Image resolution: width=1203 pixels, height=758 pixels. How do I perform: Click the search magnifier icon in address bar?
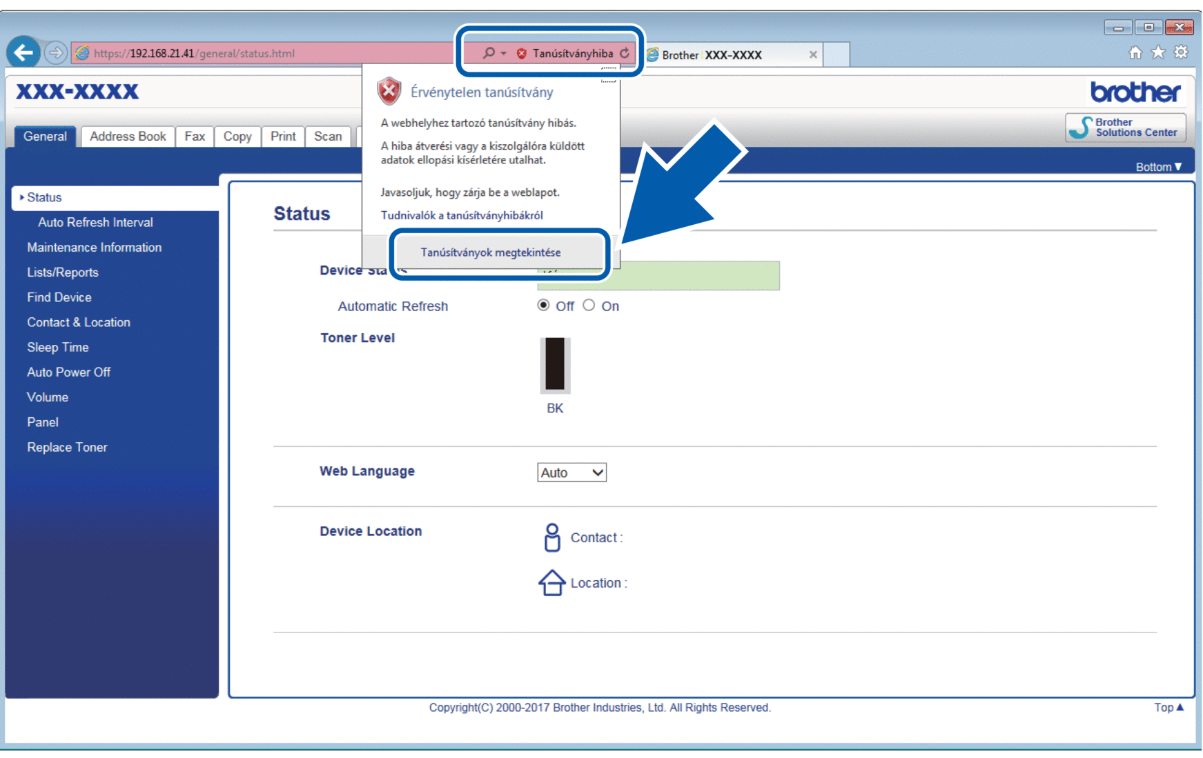[x=489, y=53]
